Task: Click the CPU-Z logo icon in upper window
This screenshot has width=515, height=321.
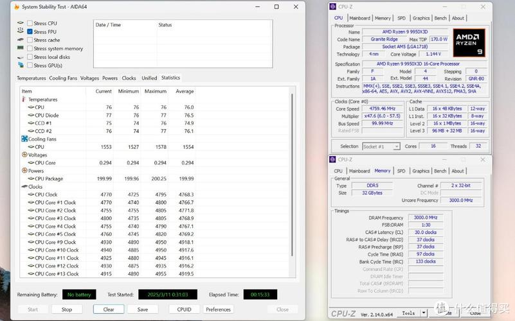Action: (333, 6)
